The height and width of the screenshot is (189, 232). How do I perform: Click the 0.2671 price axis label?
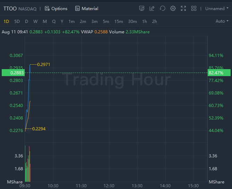[16, 93]
